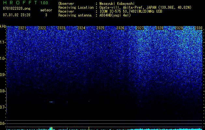Viewport: 205px width, 130px height.
Task: Click the tall yellow level spike near 2325
Action: click(89, 128)
